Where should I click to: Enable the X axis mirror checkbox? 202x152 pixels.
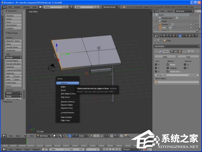tap(156, 65)
